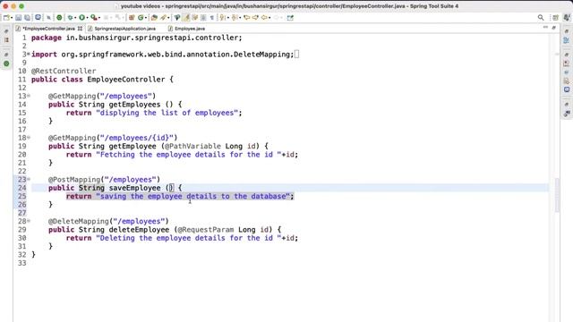Click the @PathVariable annotation on line 19
This screenshot has width=573, height=322.
pyautogui.click(x=192, y=146)
